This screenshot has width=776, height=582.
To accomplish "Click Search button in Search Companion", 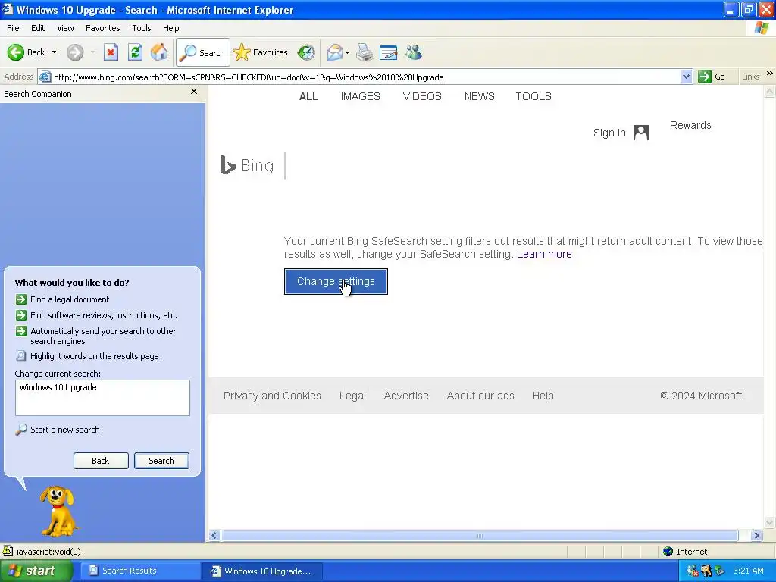I will pos(162,461).
